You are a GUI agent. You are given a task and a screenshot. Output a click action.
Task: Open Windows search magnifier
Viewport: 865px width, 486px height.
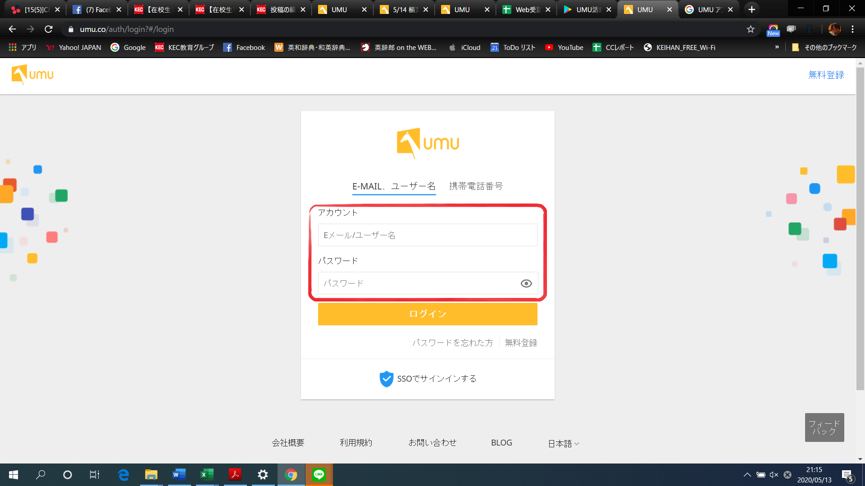coord(41,475)
